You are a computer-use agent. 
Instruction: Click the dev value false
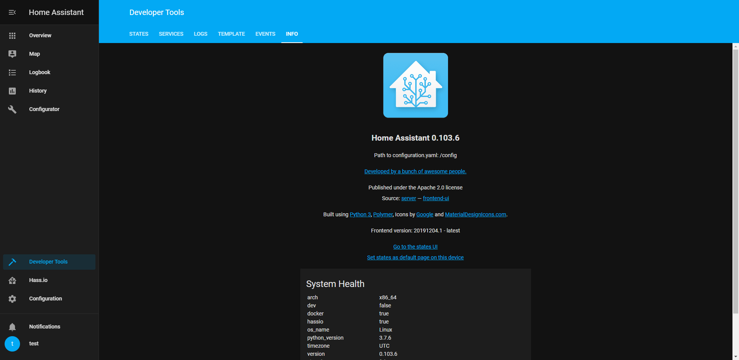pos(385,305)
